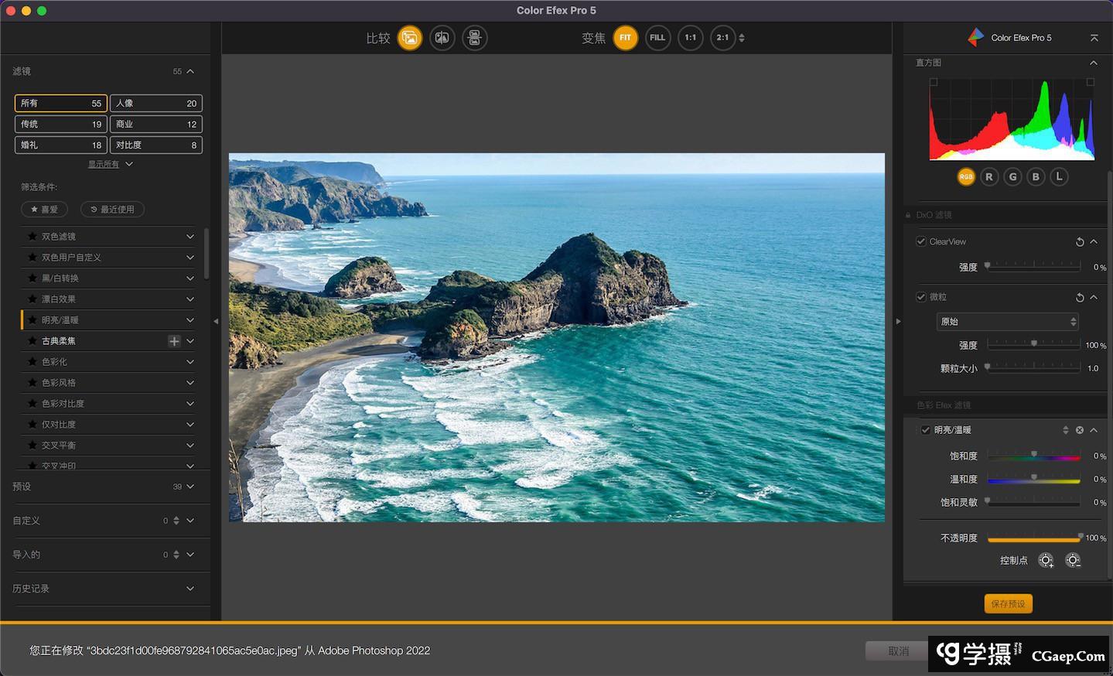Select the side-by-side compare view icon
This screenshot has height=676, width=1113.
pyautogui.click(x=475, y=38)
